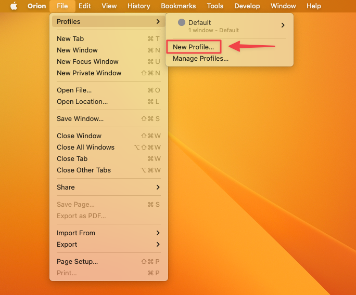This screenshot has height=295, width=356.
Task: Open Page Setup... dialog
Action: [77, 262]
